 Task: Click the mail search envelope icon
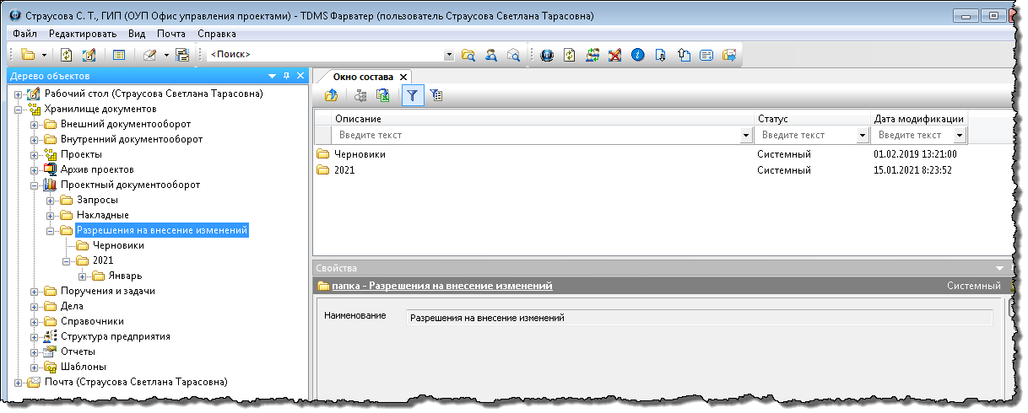tap(512, 55)
